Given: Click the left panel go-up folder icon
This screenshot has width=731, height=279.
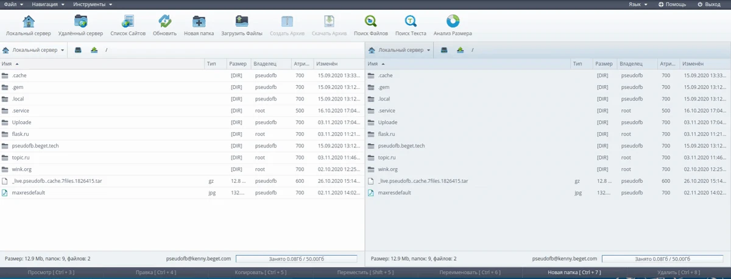Looking at the screenshot, I should (94, 50).
